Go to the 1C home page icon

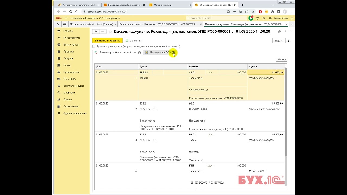(x=58, y=24)
